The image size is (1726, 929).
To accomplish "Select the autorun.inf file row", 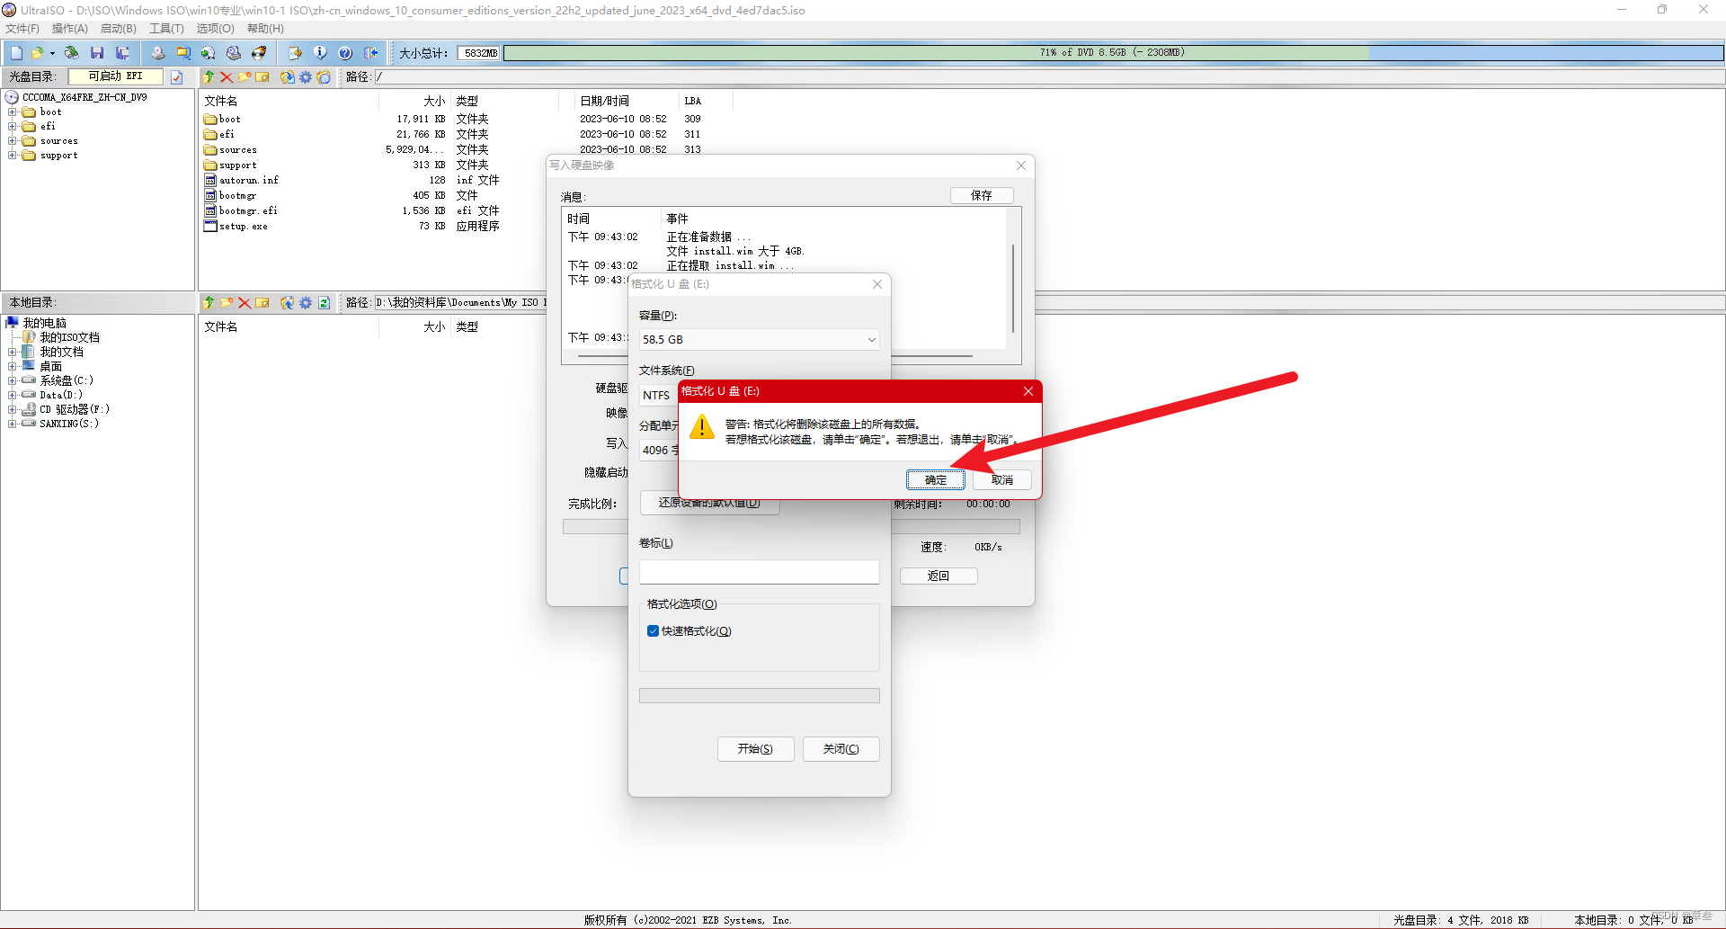I will [249, 181].
